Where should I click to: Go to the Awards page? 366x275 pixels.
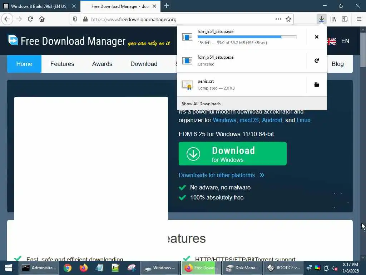point(102,64)
